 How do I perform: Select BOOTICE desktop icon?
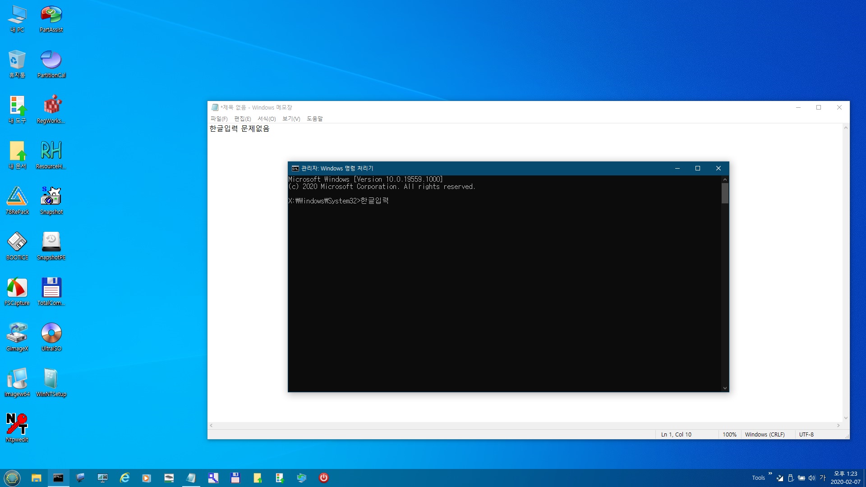[x=17, y=247]
